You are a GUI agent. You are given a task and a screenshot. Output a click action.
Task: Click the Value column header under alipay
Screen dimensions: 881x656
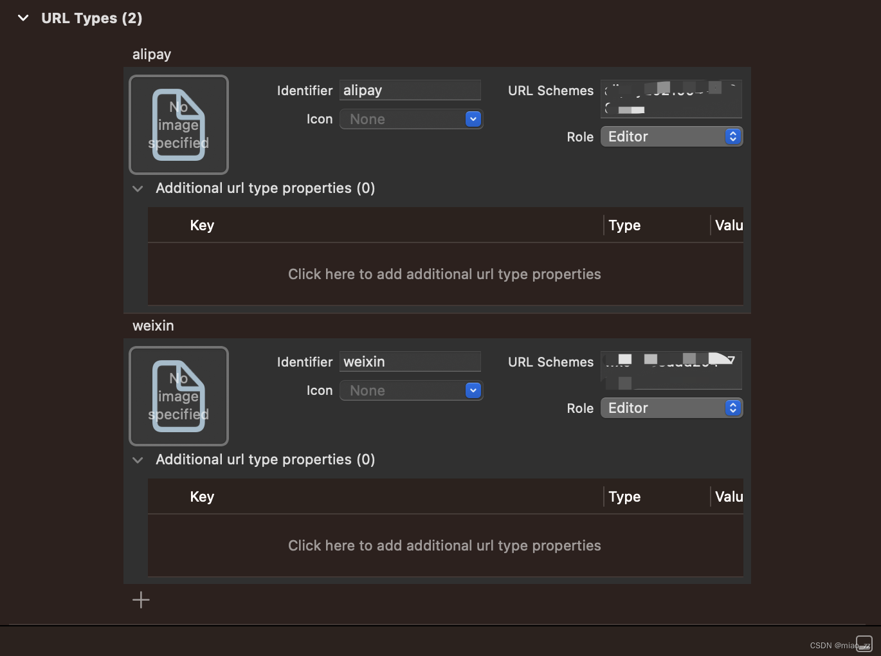point(729,225)
